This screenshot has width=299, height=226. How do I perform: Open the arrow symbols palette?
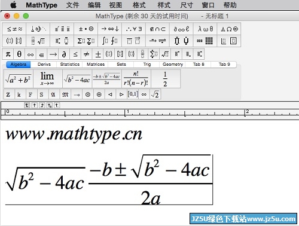110,29
